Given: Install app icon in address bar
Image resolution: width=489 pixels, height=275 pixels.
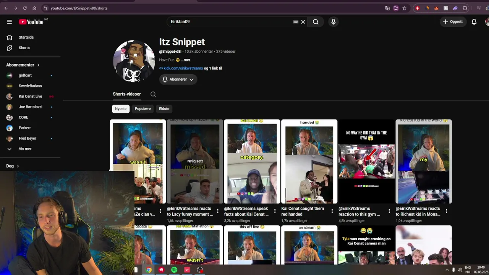Looking at the screenshot, I should pyautogui.click(x=396, y=8).
